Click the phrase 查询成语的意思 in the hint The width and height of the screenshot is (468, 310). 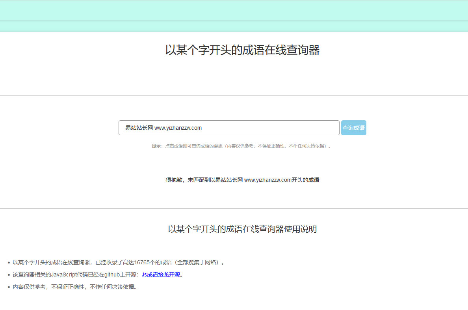coord(209,146)
